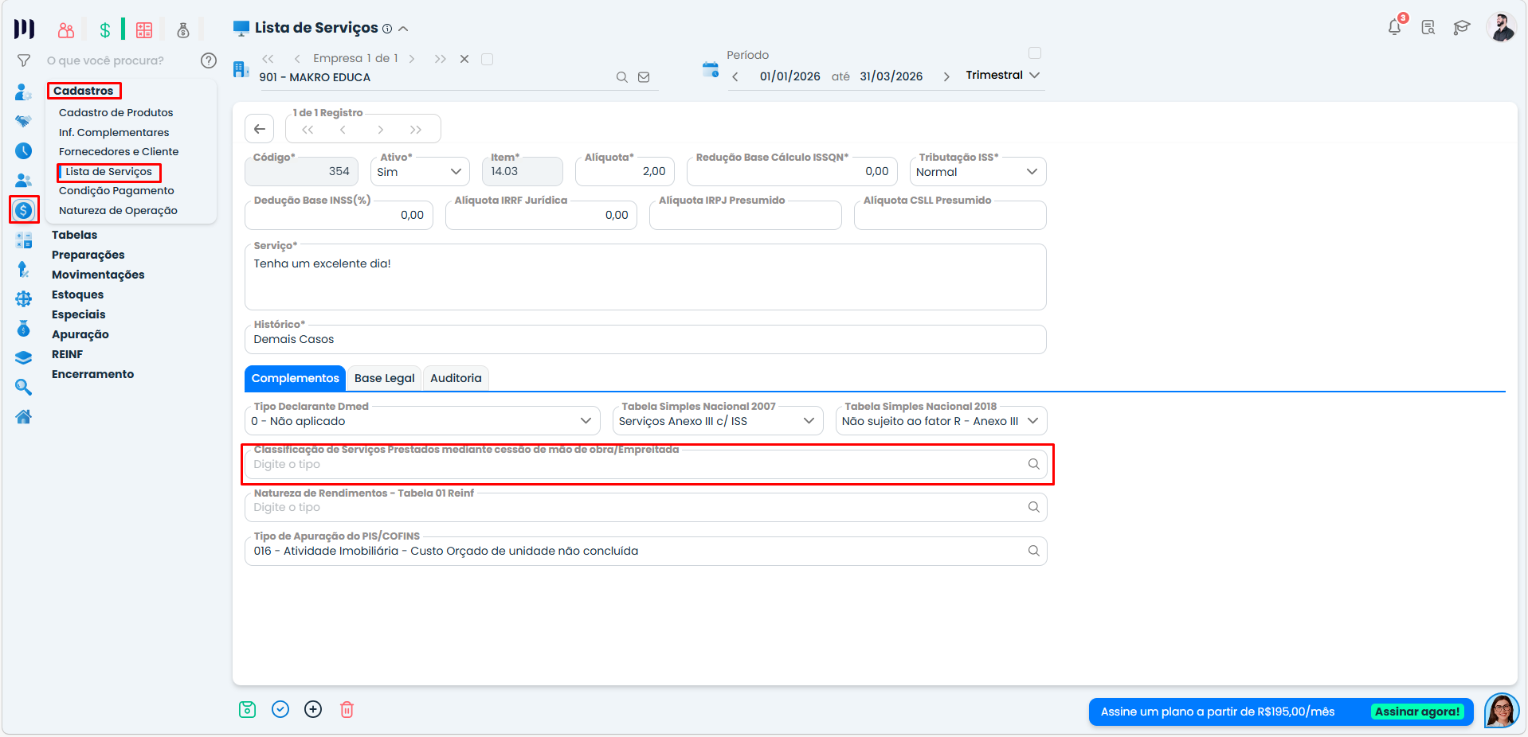1528x737 pixels.
Task: Open the notifications bell icon
Action: (1394, 27)
